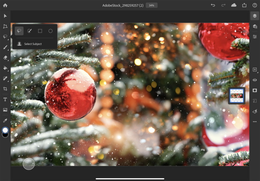
Task: Redo the last action
Action: [223, 5]
